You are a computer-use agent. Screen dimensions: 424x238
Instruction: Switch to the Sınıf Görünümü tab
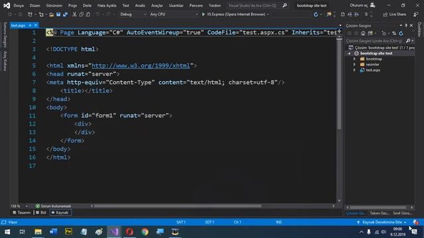[403, 213]
